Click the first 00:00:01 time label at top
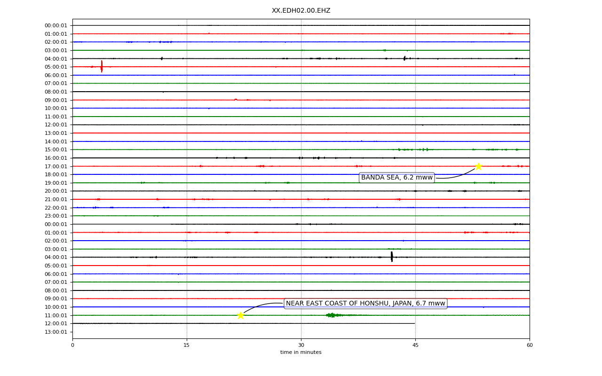Image resolution: width=602 pixels, height=376 pixels. tap(56, 26)
